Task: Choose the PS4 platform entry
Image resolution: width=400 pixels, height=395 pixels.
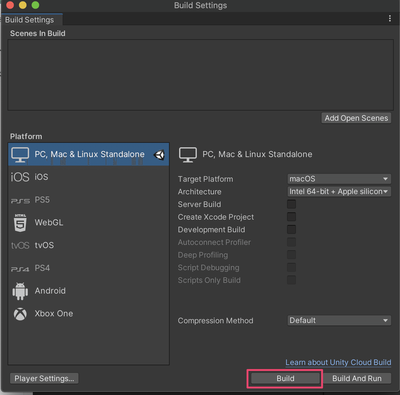Action: (89, 268)
